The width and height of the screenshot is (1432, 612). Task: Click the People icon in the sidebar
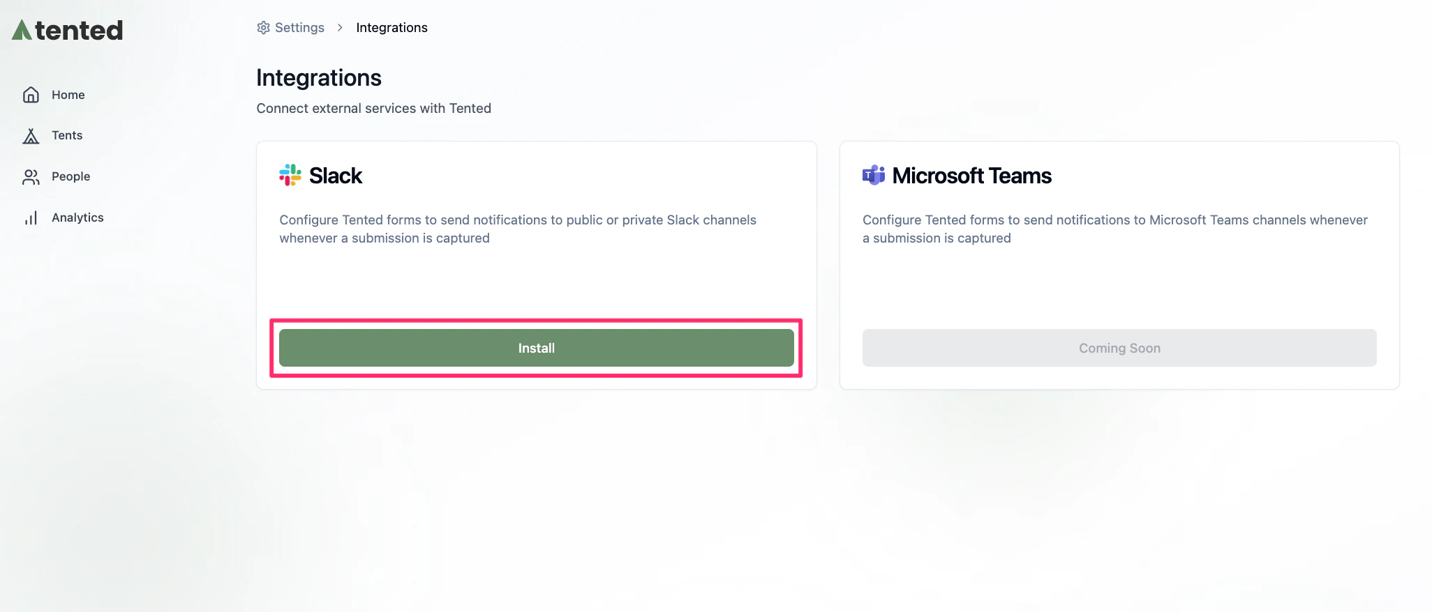(31, 176)
